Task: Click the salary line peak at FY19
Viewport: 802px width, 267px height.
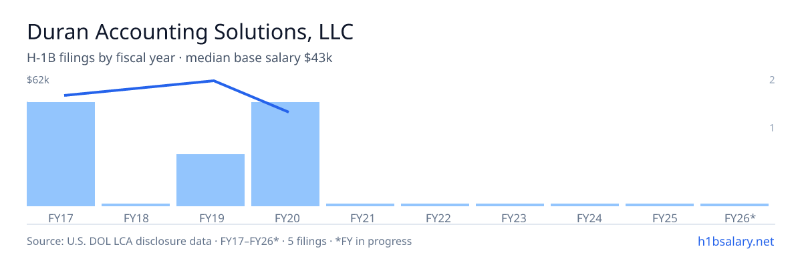Action: [x=213, y=81]
